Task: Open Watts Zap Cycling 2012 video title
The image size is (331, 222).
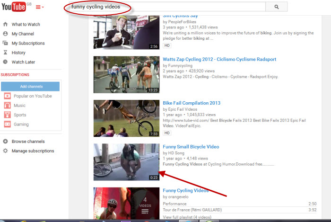Action: click(219, 59)
